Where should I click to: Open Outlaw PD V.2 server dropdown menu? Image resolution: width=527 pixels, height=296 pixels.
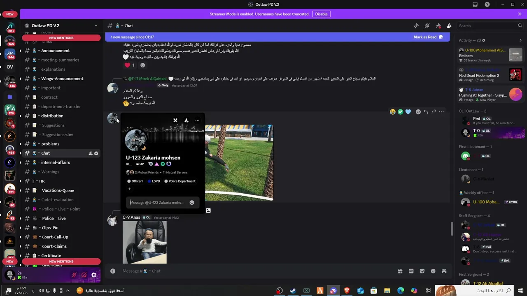[x=96, y=25]
